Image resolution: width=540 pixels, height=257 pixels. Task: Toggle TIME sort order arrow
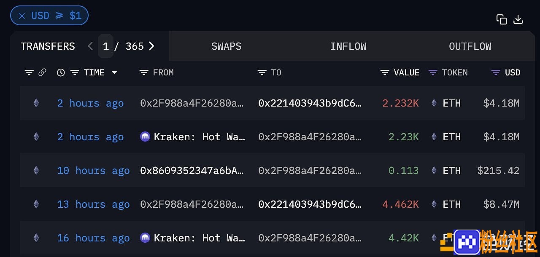[114, 72]
